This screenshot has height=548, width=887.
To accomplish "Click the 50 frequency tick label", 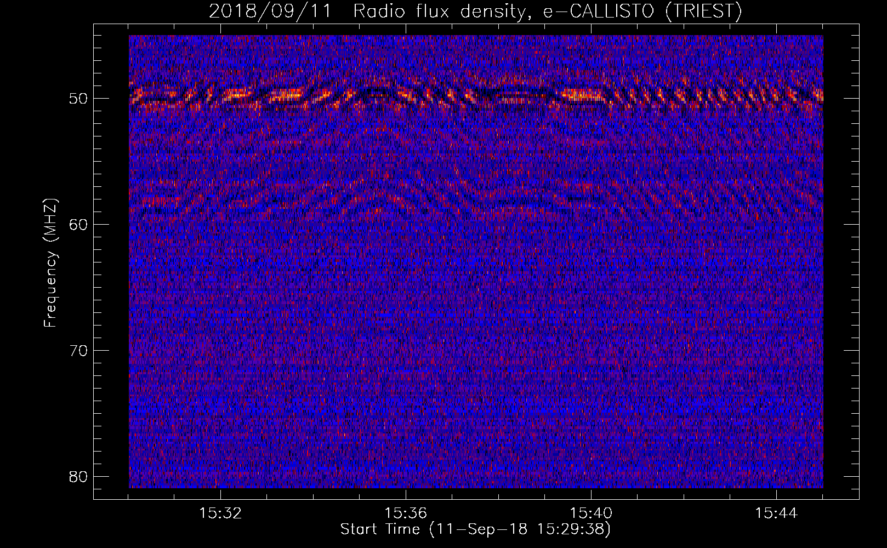I will click(78, 99).
